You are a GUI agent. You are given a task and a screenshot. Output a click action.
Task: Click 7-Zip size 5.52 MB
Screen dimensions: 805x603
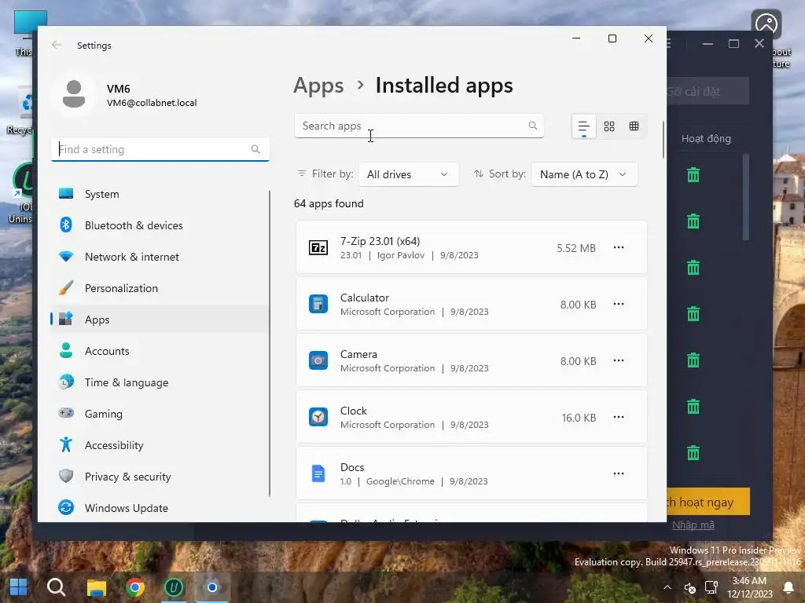(576, 248)
